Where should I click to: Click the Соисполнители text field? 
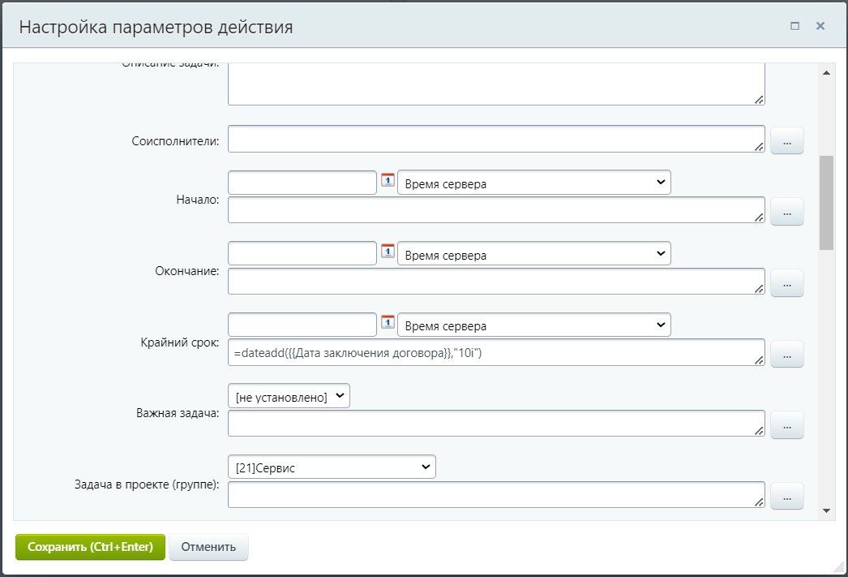pyautogui.click(x=496, y=139)
